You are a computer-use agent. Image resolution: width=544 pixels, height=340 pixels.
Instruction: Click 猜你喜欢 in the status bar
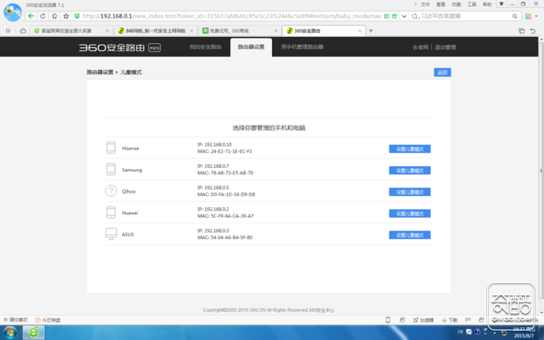pyautogui.click(x=16, y=320)
